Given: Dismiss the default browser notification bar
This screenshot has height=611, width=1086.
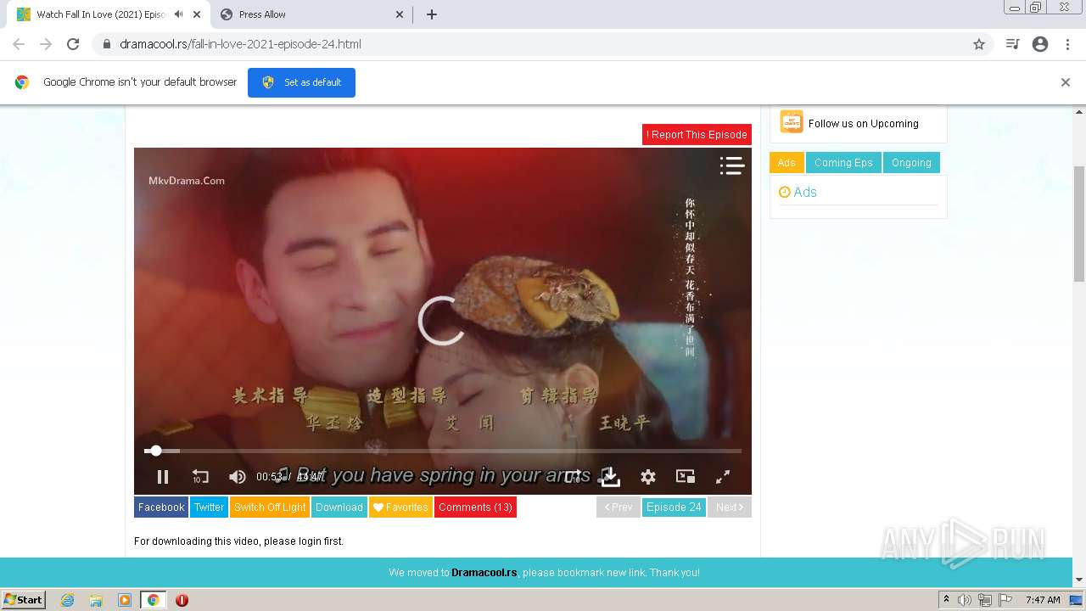Looking at the screenshot, I should click(x=1066, y=82).
